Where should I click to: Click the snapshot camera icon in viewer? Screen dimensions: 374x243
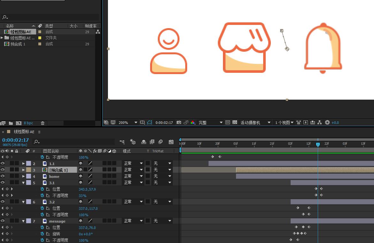[x=179, y=123]
